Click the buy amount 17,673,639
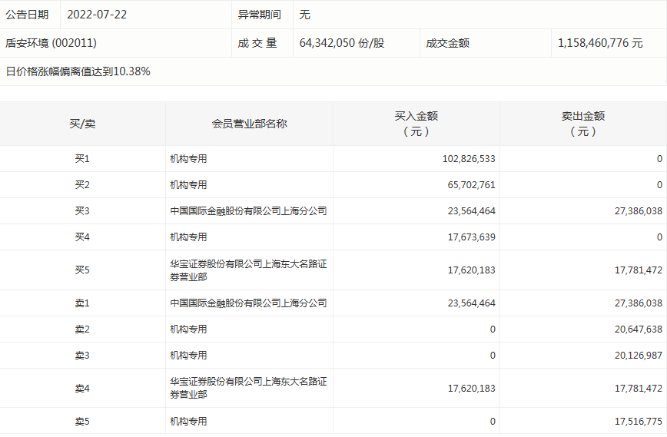667x437 pixels. pos(471,237)
